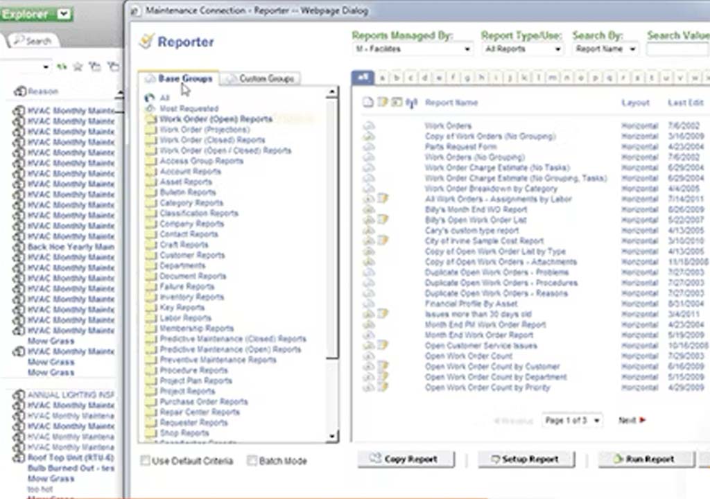Image resolution: width=710 pixels, height=499 pixels.
Task: Open the Report Type/Use dropdown
Action: [x=558, y=49]
